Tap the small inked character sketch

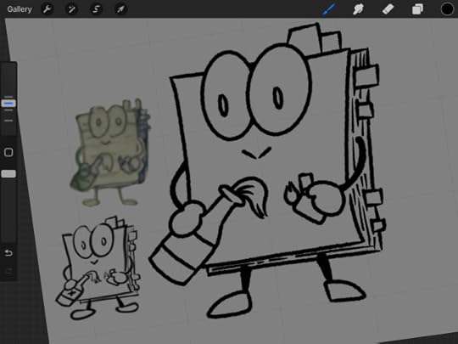[98, 268]
